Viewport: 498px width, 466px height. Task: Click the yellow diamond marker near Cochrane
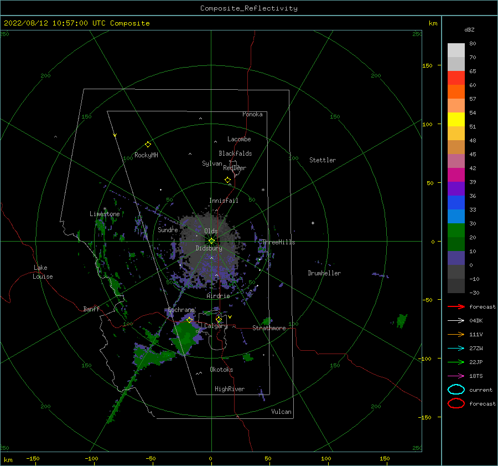click(x=189, y=320)
